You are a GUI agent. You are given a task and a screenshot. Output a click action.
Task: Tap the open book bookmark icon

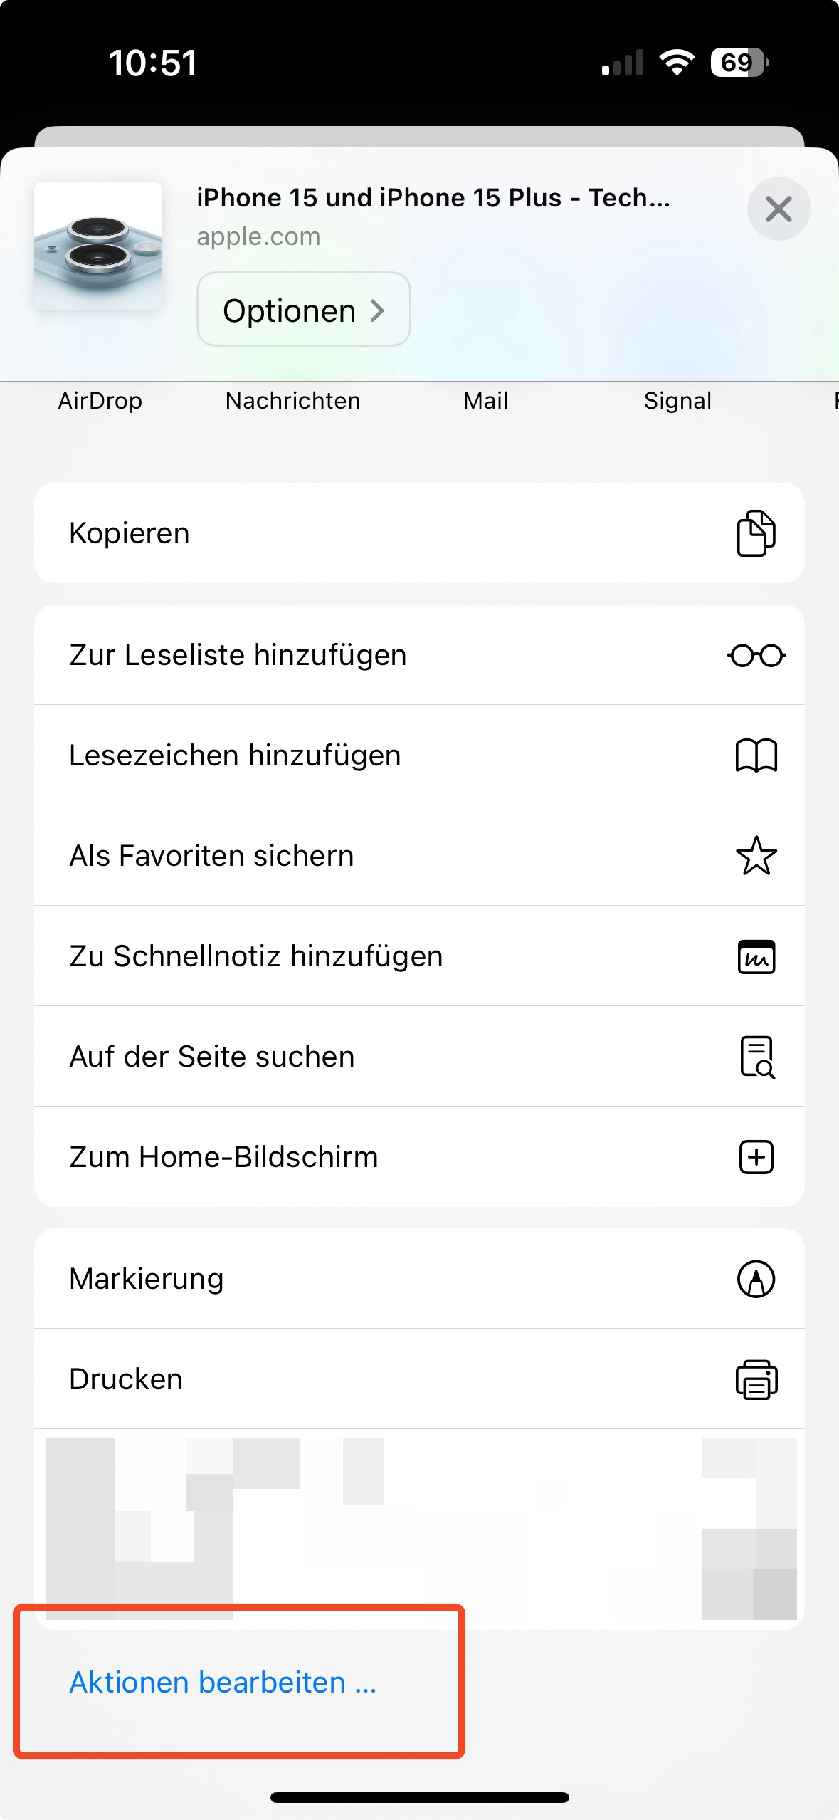tap(756, 755)
